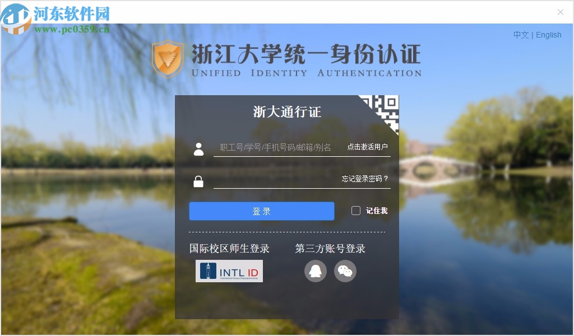Log in with the WeChat account icon
This screenshot has width=574, height=336.
coord(345,271)
